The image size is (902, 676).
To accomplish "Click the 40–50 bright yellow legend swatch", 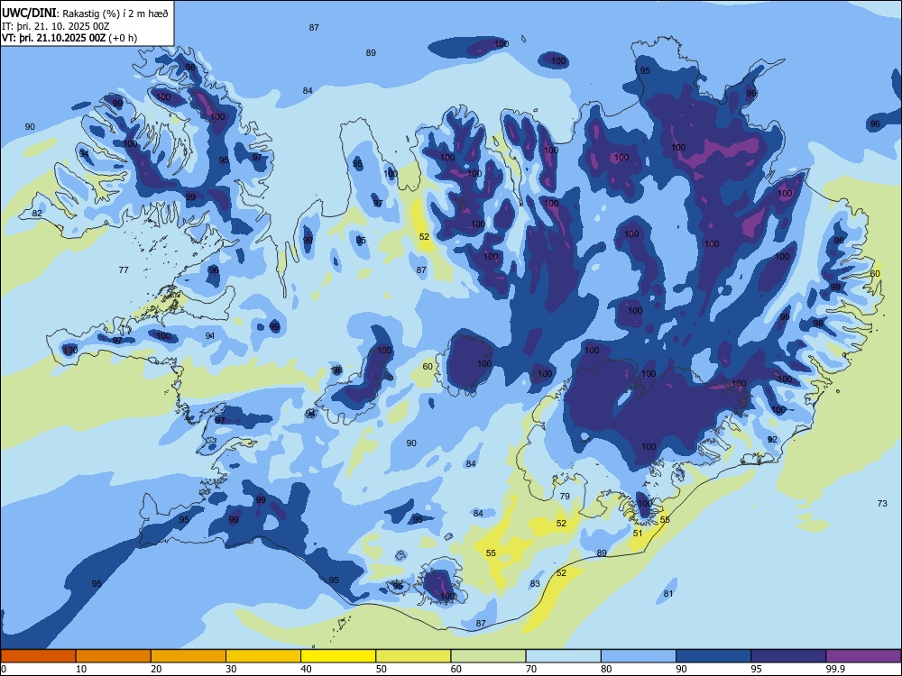I will pyautogui.click(x=338, y=656).
